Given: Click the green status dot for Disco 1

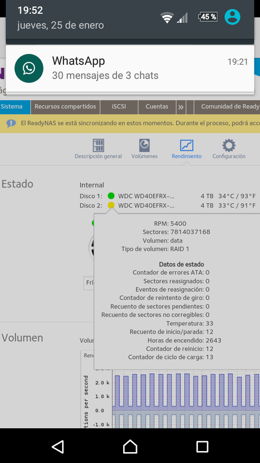Looking at the screenshot, I should tap(111, 196).
